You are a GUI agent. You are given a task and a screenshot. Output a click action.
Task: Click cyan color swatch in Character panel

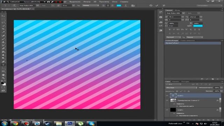198,26
